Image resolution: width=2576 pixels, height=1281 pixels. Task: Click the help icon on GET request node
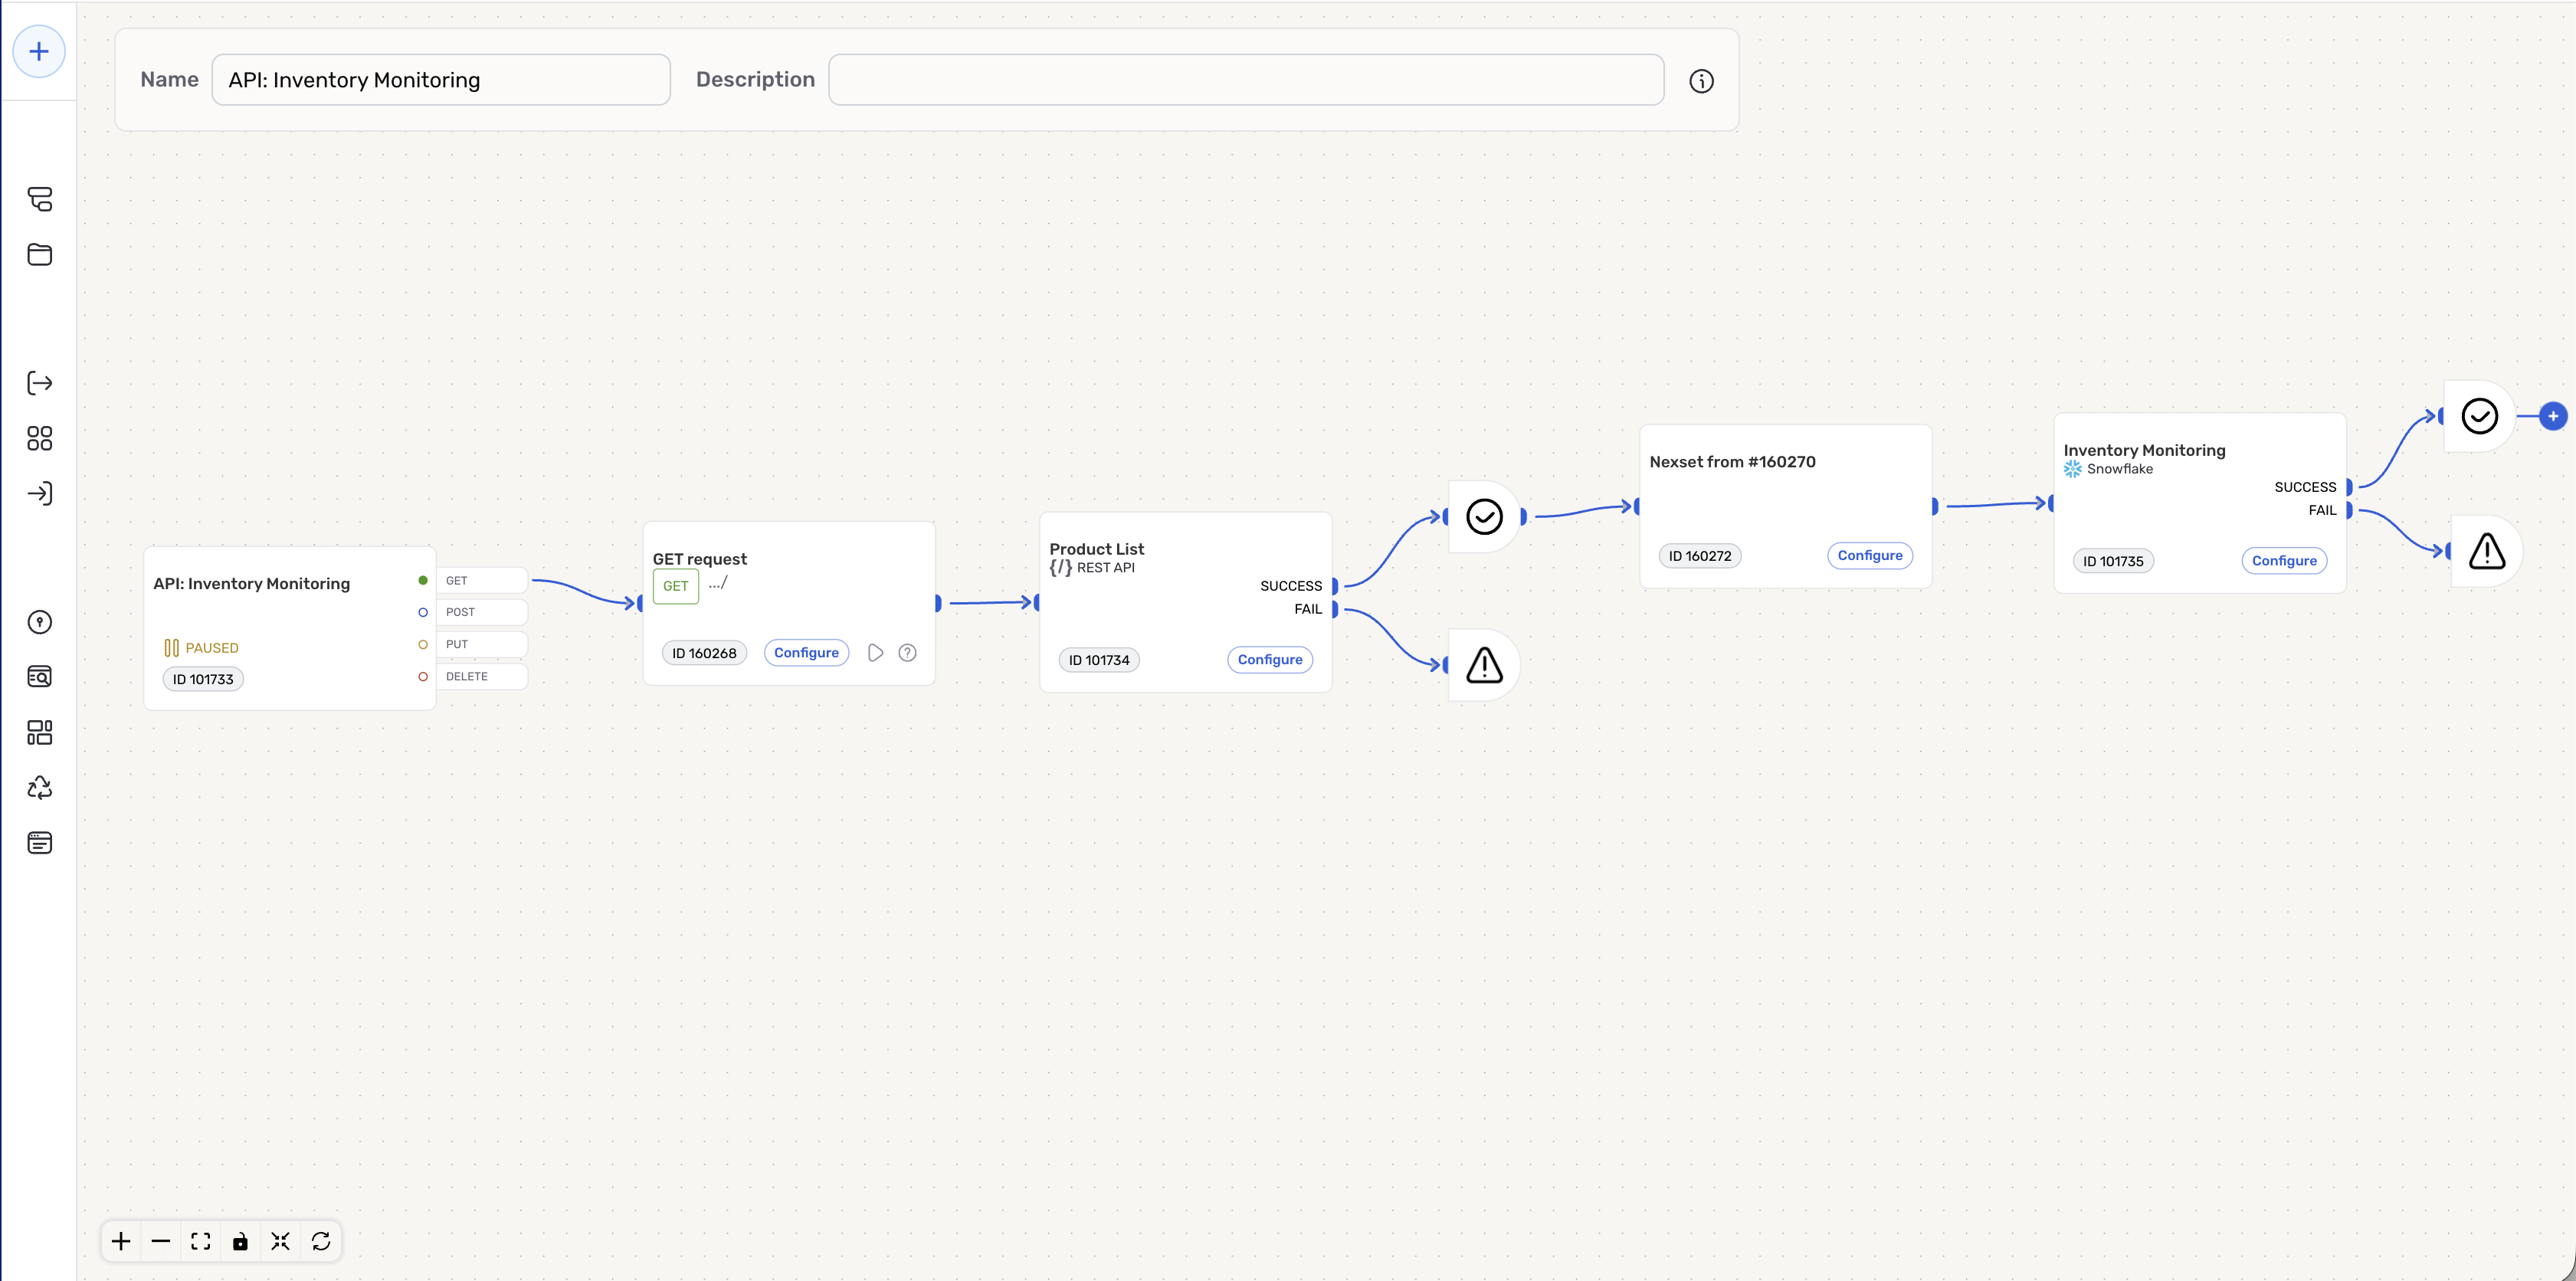tap(907, 653)
